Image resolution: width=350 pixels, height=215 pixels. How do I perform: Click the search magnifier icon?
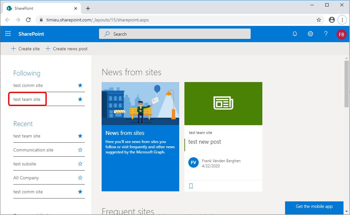point(107,34)
